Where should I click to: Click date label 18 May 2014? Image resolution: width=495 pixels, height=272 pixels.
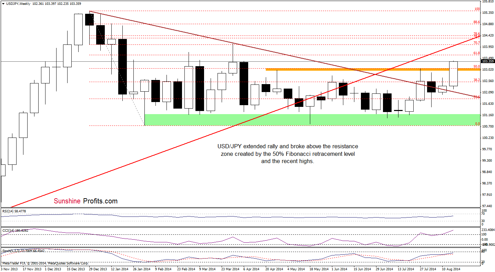[x=319, y=269]
